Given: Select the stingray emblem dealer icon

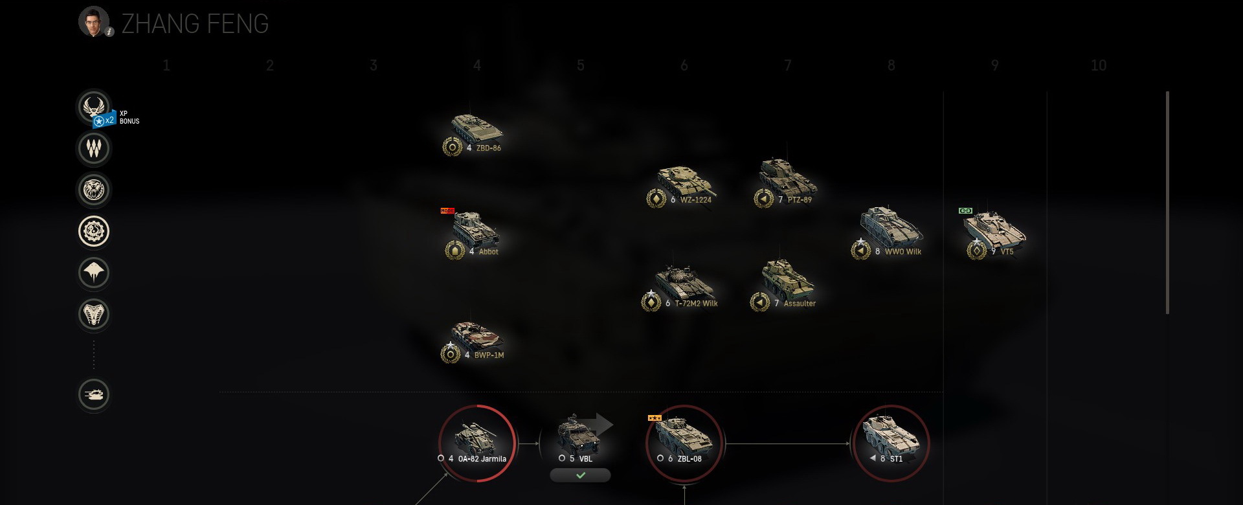Looking at the screenshot, I should 94,273.
